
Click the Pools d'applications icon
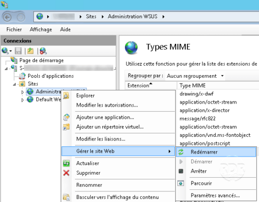click(x=22, y=76)
